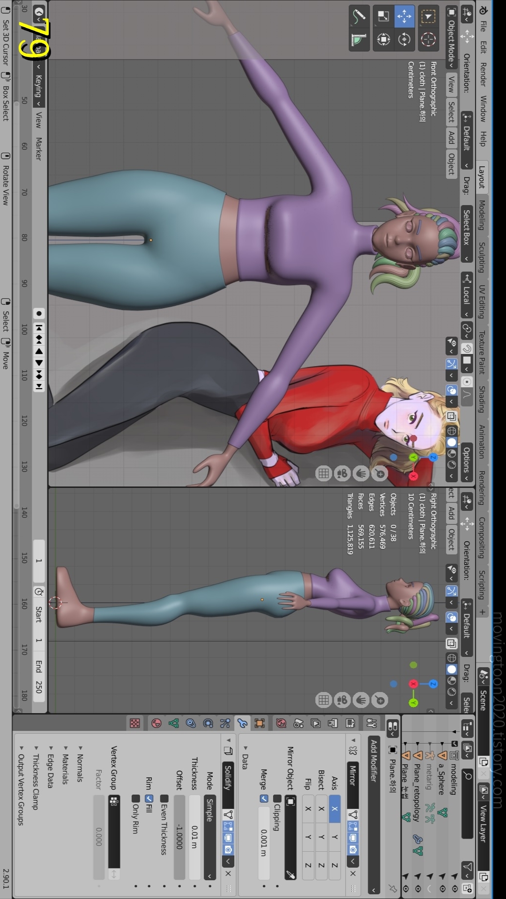Screen dimensions: 506x899
Task: Click zoom view button in right viewport
Action: pyautogui.click(x=379, y=700)
